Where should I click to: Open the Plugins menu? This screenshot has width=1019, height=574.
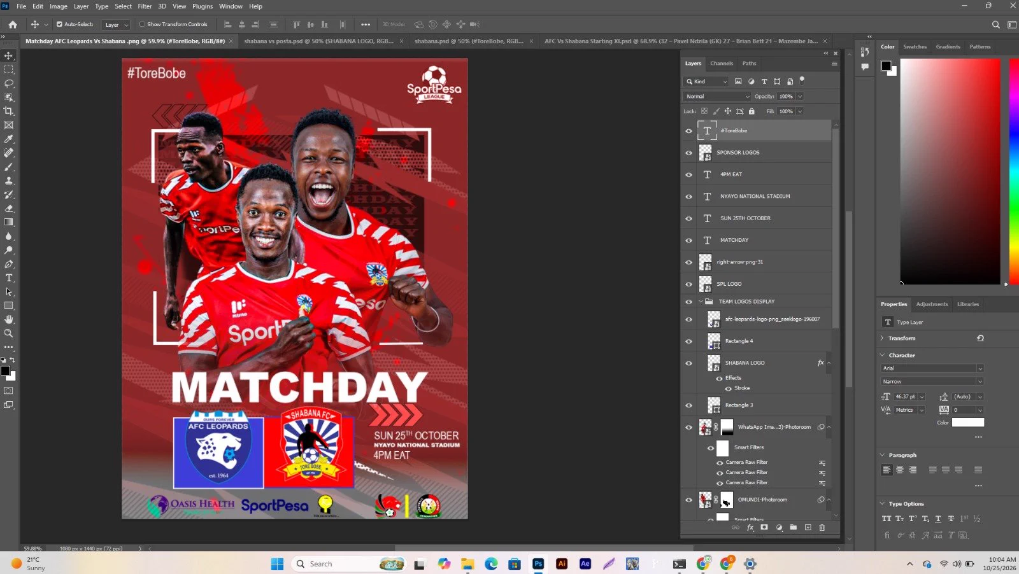click(203, 6)
